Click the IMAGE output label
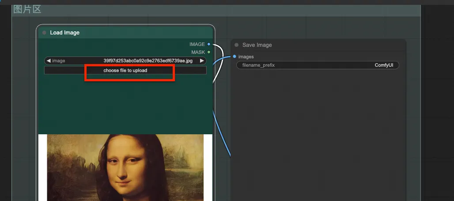The width and height of the screenshot is (454, 201). [x=197, y=44]
